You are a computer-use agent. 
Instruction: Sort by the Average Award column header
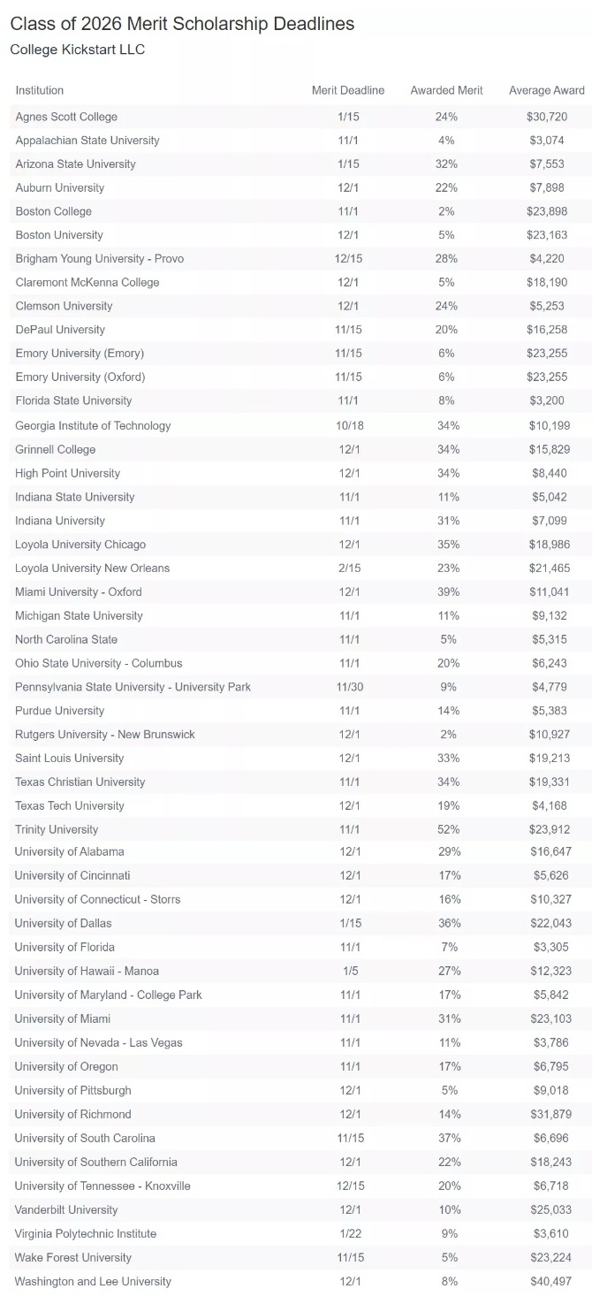[547, 90]
